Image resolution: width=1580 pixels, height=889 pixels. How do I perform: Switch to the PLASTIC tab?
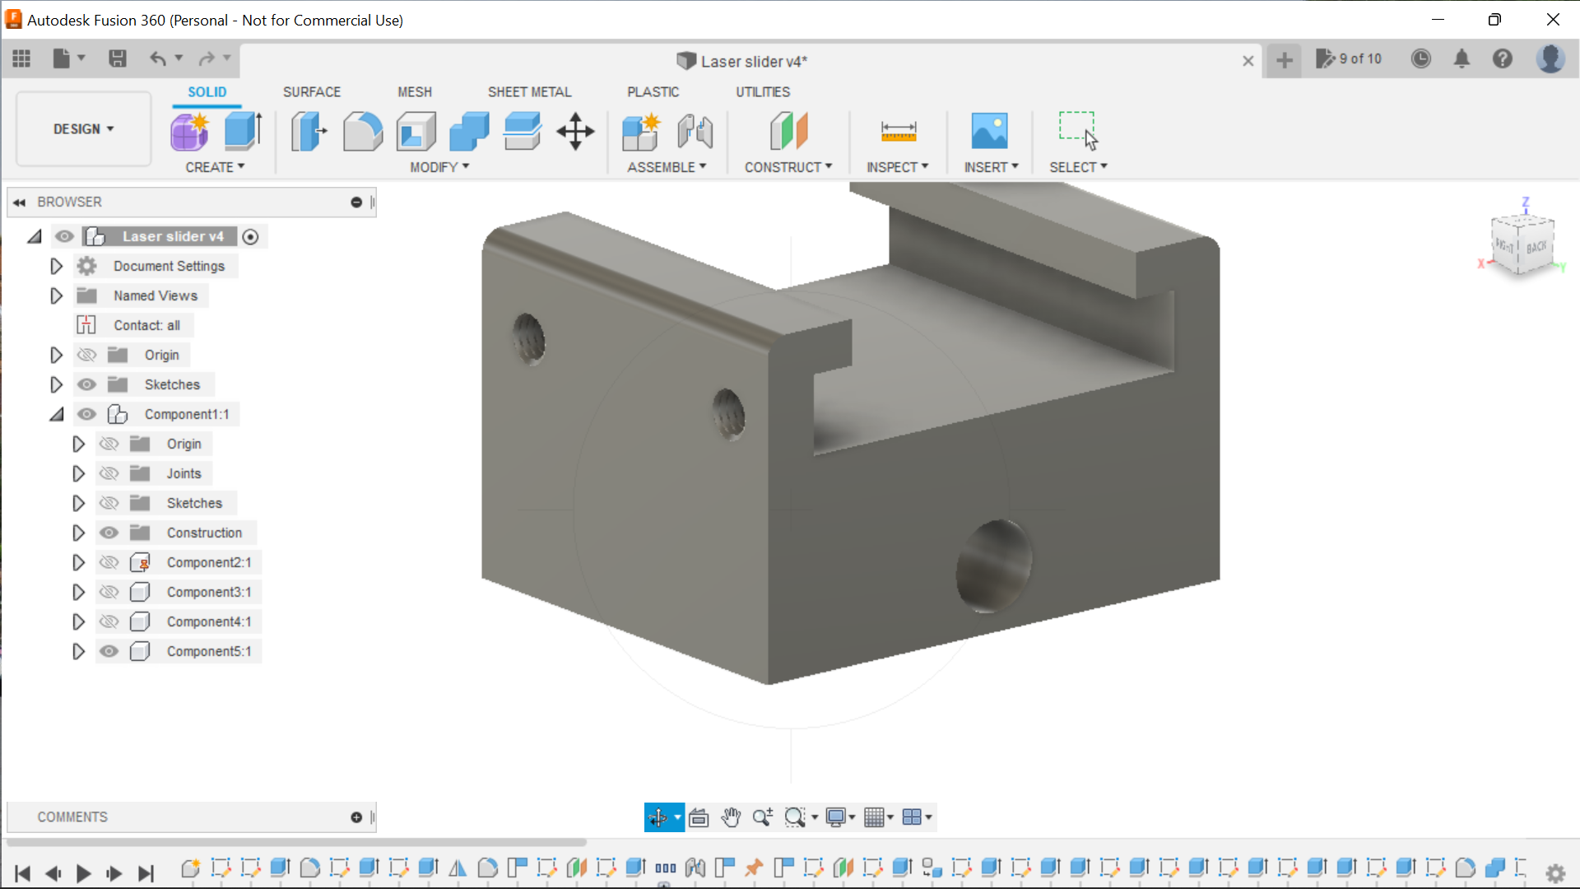coord(653,92)
